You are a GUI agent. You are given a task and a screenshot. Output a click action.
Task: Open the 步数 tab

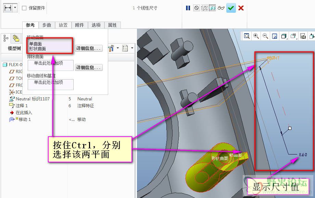pos(47,25)
